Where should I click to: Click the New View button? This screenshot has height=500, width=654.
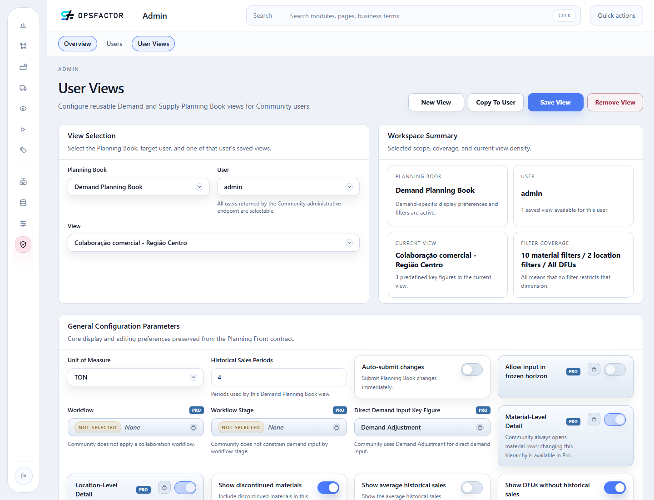coord(436,102)
